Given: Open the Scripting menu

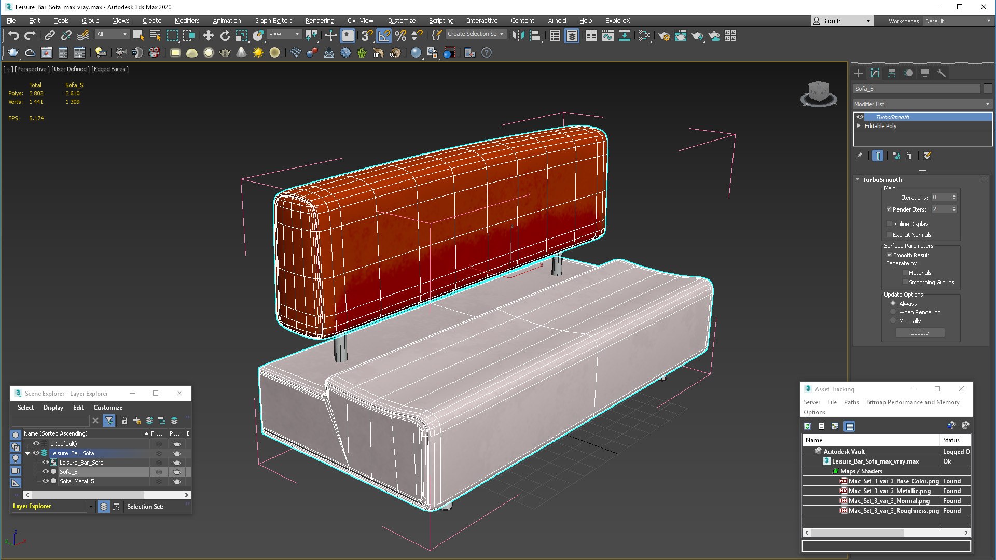Looking at the screenshot, I should click(x=441, y=21).
